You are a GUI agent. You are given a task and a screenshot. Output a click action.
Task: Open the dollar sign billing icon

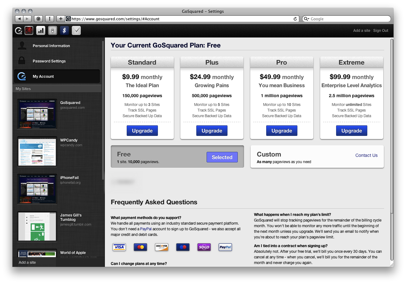tap(64, 30)
